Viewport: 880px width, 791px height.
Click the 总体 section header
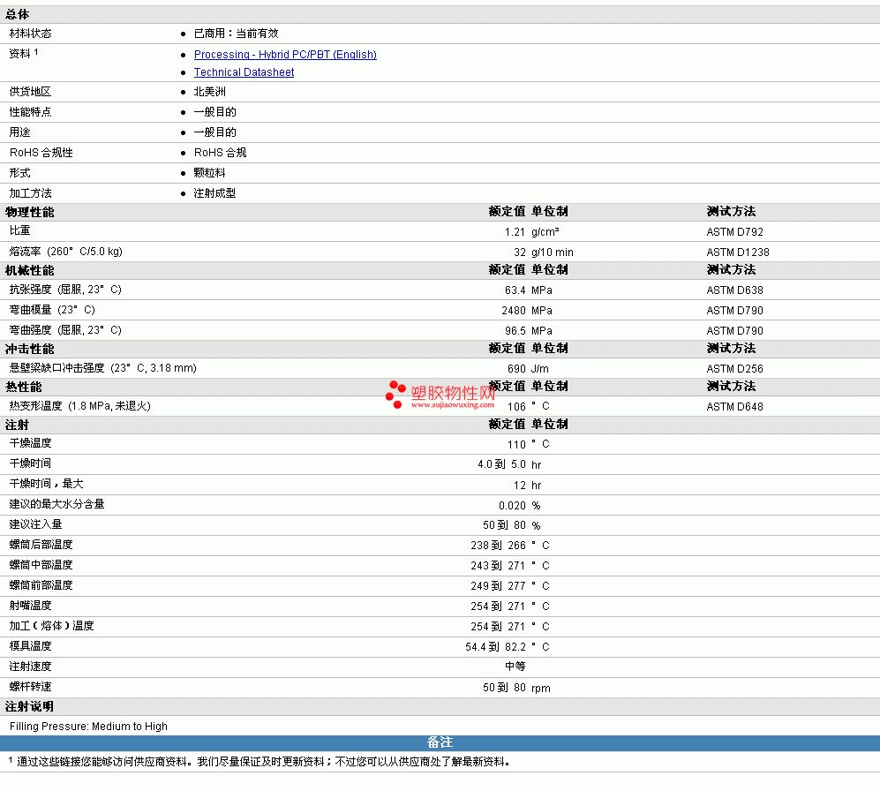pyautogui.click(x=17, y=15)
